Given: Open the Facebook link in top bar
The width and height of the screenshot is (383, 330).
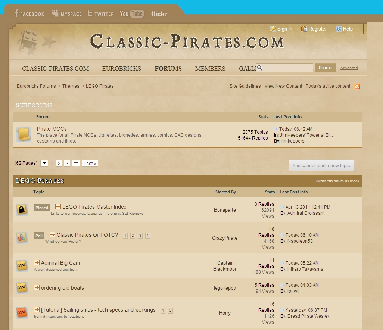Looking at the screenshot, I should pos(29,14).
